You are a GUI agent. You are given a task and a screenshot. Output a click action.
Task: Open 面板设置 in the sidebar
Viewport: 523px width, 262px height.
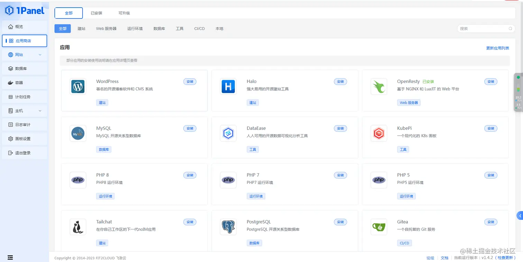pyautogui.click(x=25, y=139)
